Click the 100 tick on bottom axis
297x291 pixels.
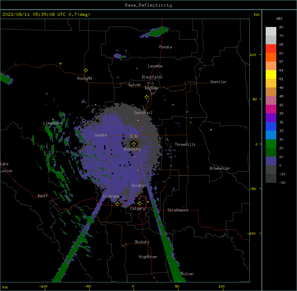222,286
